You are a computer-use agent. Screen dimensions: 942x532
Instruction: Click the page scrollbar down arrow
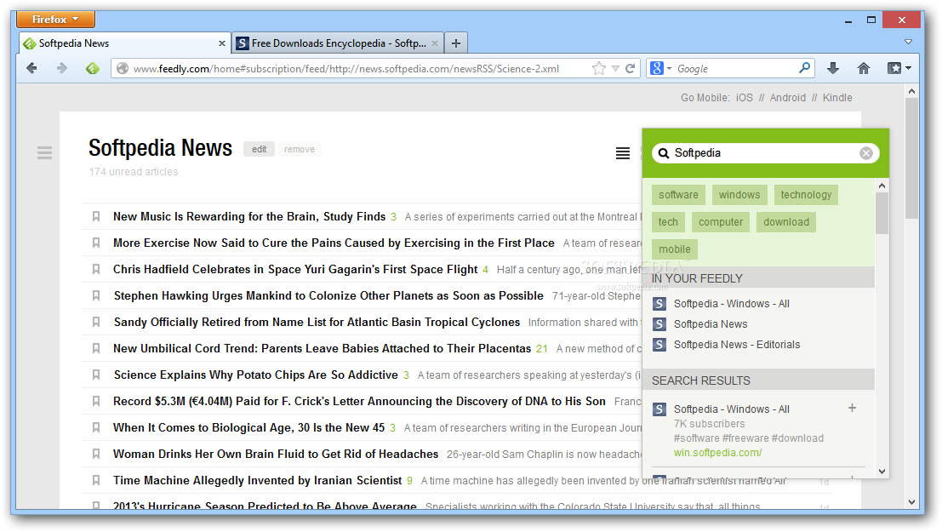[912, 502]
